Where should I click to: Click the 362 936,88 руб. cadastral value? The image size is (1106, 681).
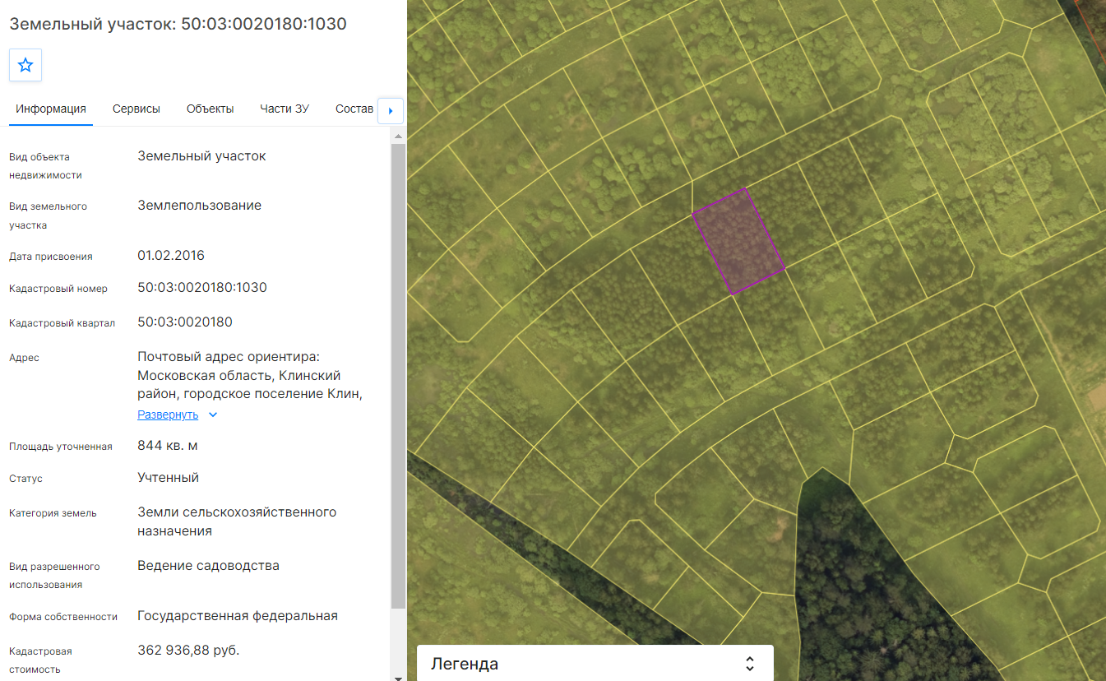tap(188, 651)
